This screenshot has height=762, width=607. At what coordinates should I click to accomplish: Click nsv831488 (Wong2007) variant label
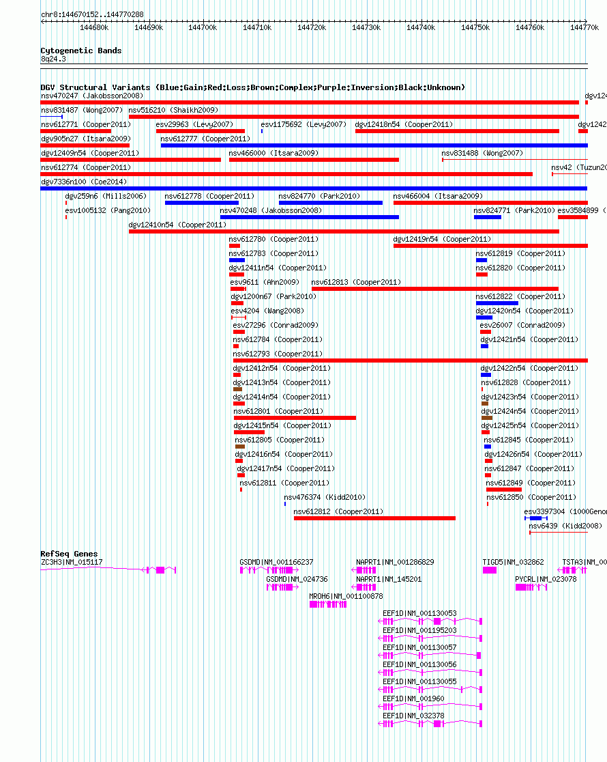click(x=482, y=153)
